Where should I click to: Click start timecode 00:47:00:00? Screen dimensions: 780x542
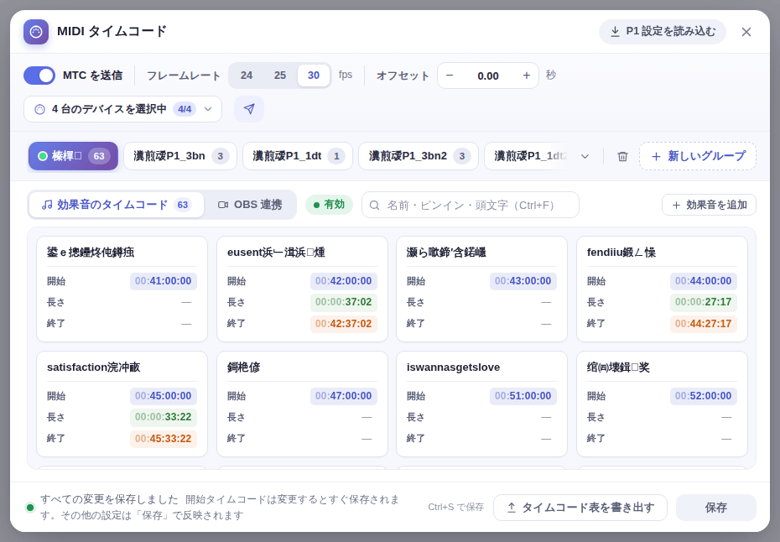(343, 396)
